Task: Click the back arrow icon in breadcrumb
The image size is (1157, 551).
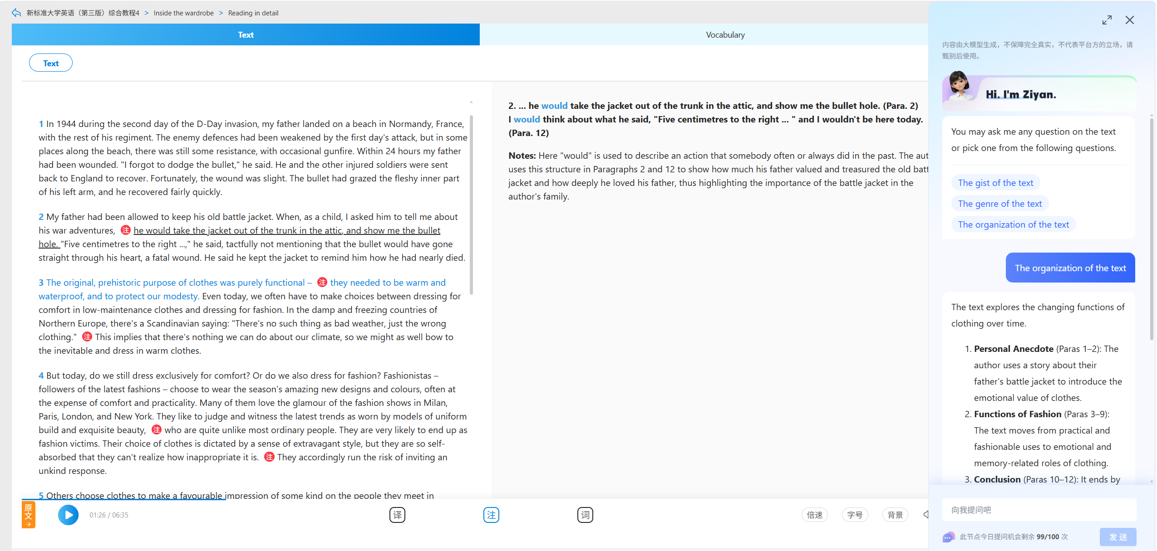Action: pyautogui.click(x=16, y=13)
